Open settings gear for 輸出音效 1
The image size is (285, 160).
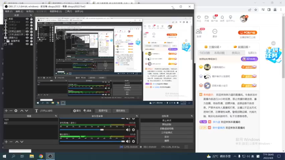[133, 141]
